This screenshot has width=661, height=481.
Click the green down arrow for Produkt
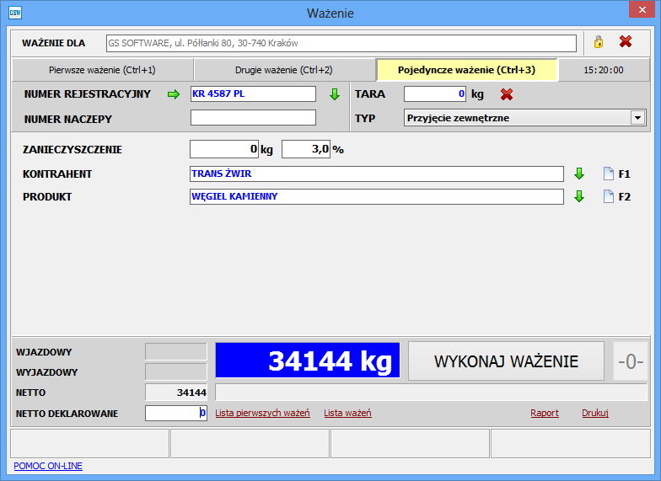tap(579, 196)
